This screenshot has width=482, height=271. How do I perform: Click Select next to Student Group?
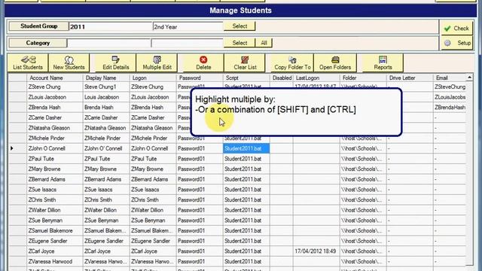239,26
